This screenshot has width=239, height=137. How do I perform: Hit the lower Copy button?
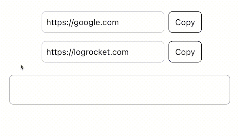pyautogui.click(x=185, y=52)
